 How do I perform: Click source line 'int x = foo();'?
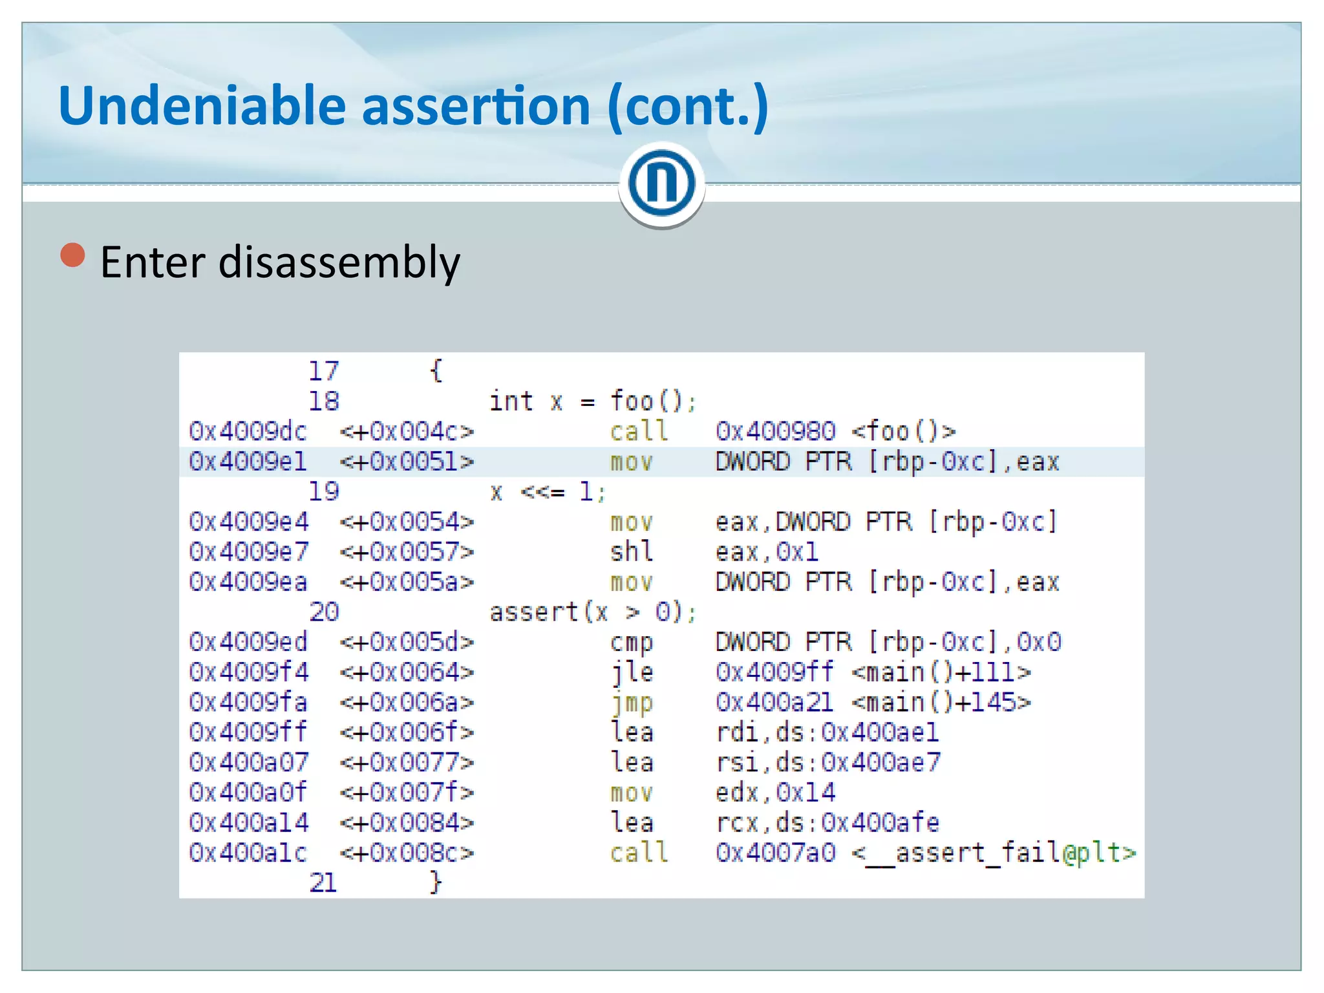coord(593,401)
